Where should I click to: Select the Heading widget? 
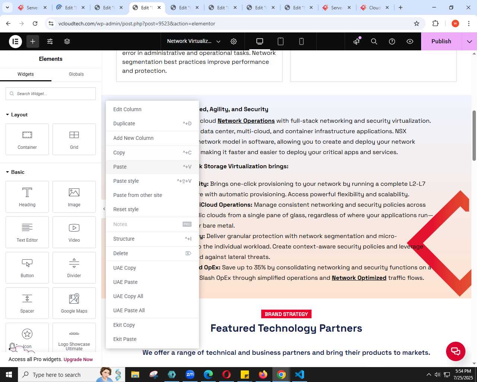click(x=27, y=197)
